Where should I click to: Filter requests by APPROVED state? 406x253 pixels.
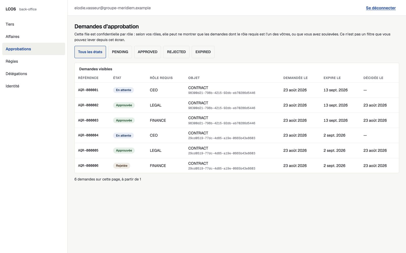pyautogui.click(x=147, y=52)
